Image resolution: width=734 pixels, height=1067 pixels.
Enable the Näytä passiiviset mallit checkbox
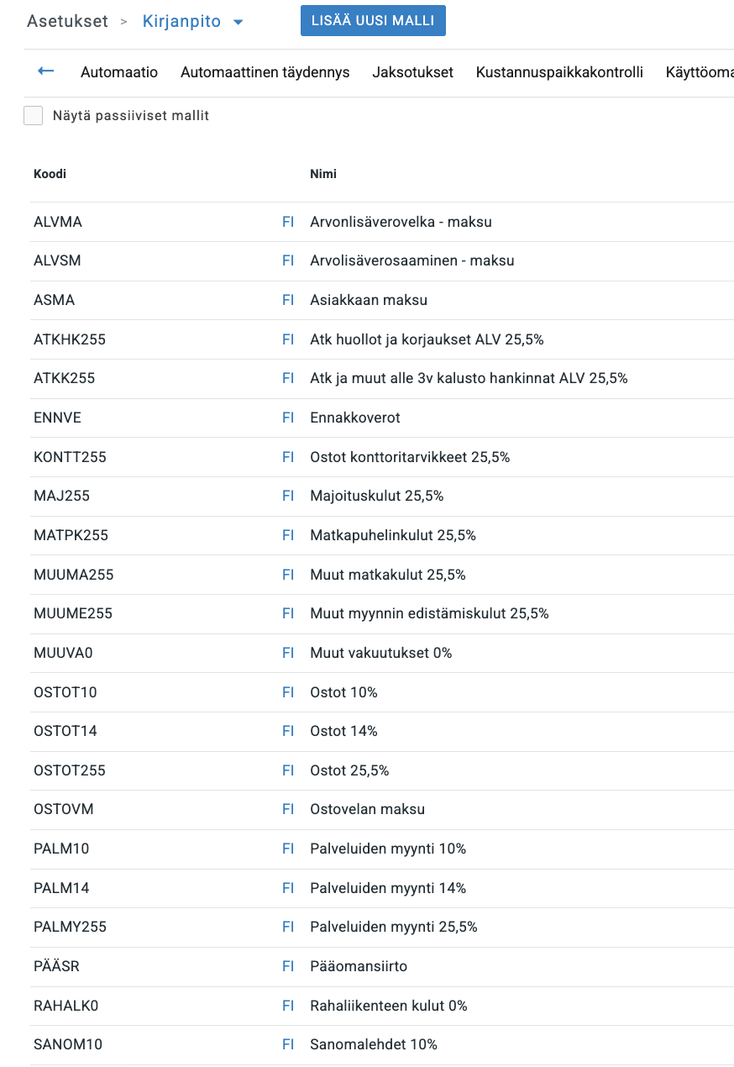[x=33, y=115]
